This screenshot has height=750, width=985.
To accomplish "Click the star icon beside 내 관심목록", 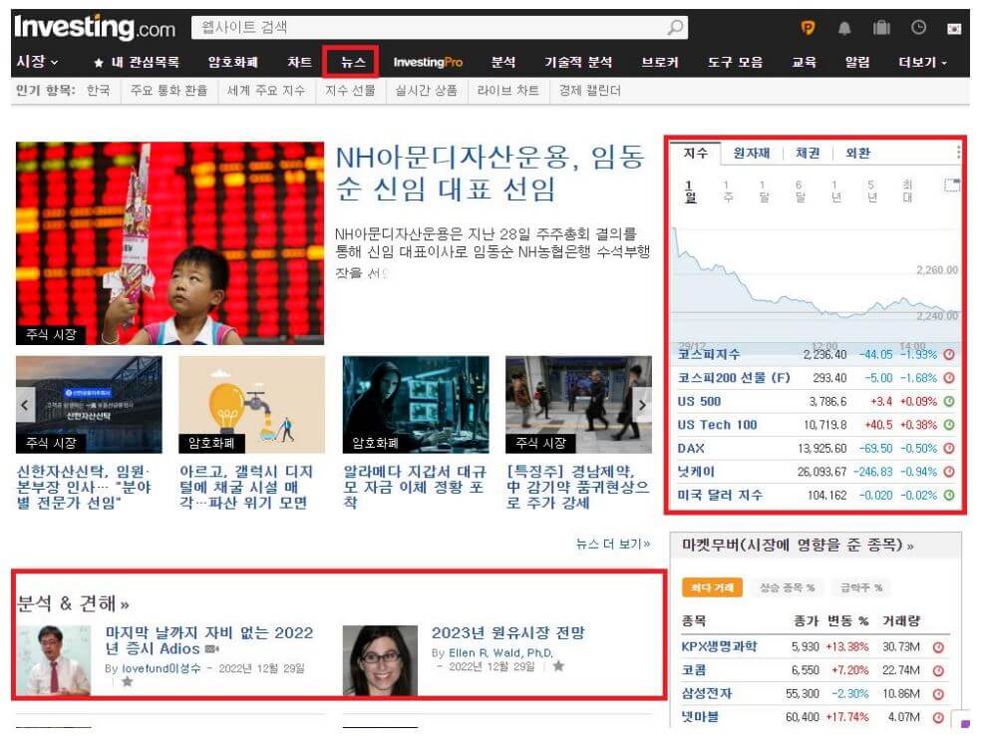I will (x=99, y=63).
